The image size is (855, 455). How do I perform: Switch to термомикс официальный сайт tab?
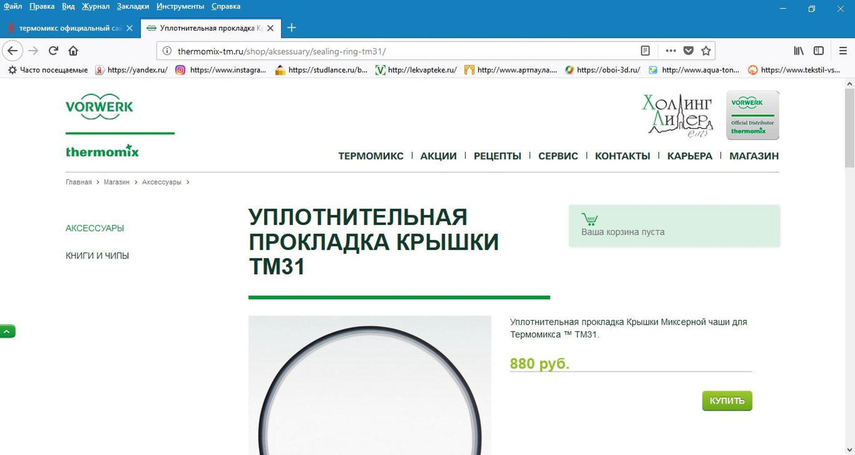[x=70, y=28]
